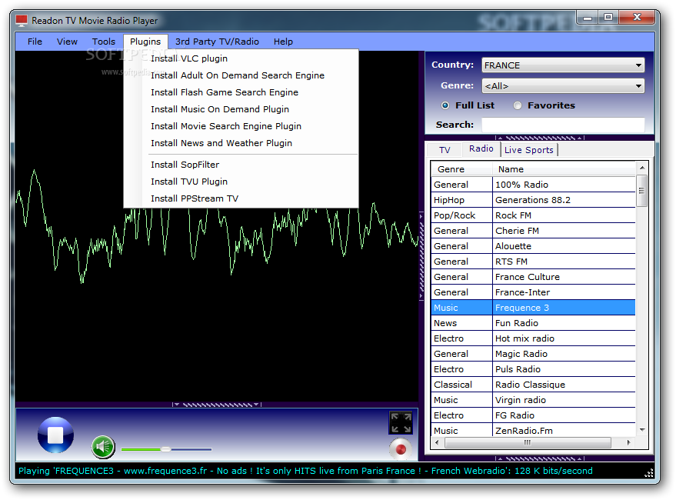Select the France-Inter station
Viewport: 676px width, 500px height.
point(533,292)
